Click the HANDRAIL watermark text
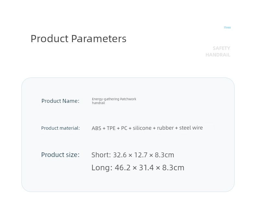Viewport: 256px width, 204px height. coord(218,55)
